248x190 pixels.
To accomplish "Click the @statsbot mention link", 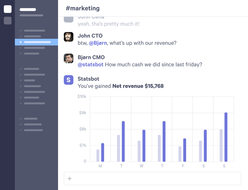I will [91, 65].
